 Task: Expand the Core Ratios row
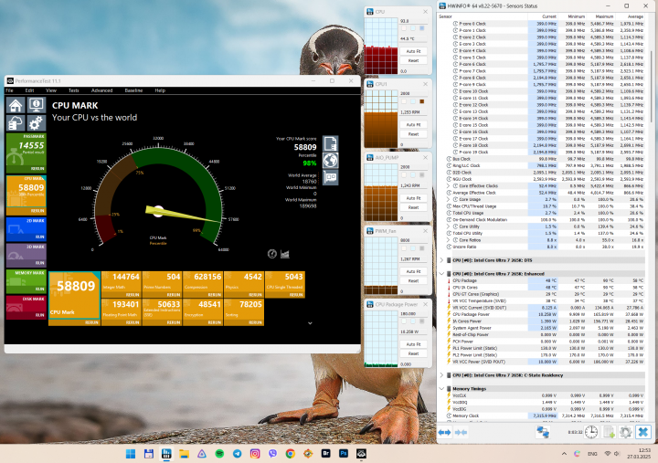point(448,240)
